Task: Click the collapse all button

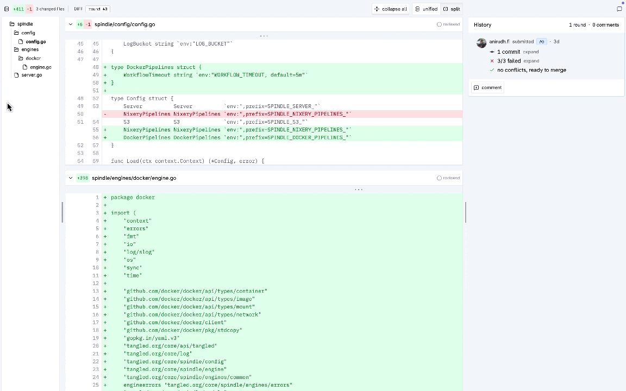Action: pyautogui.click(x=390, y=9)
